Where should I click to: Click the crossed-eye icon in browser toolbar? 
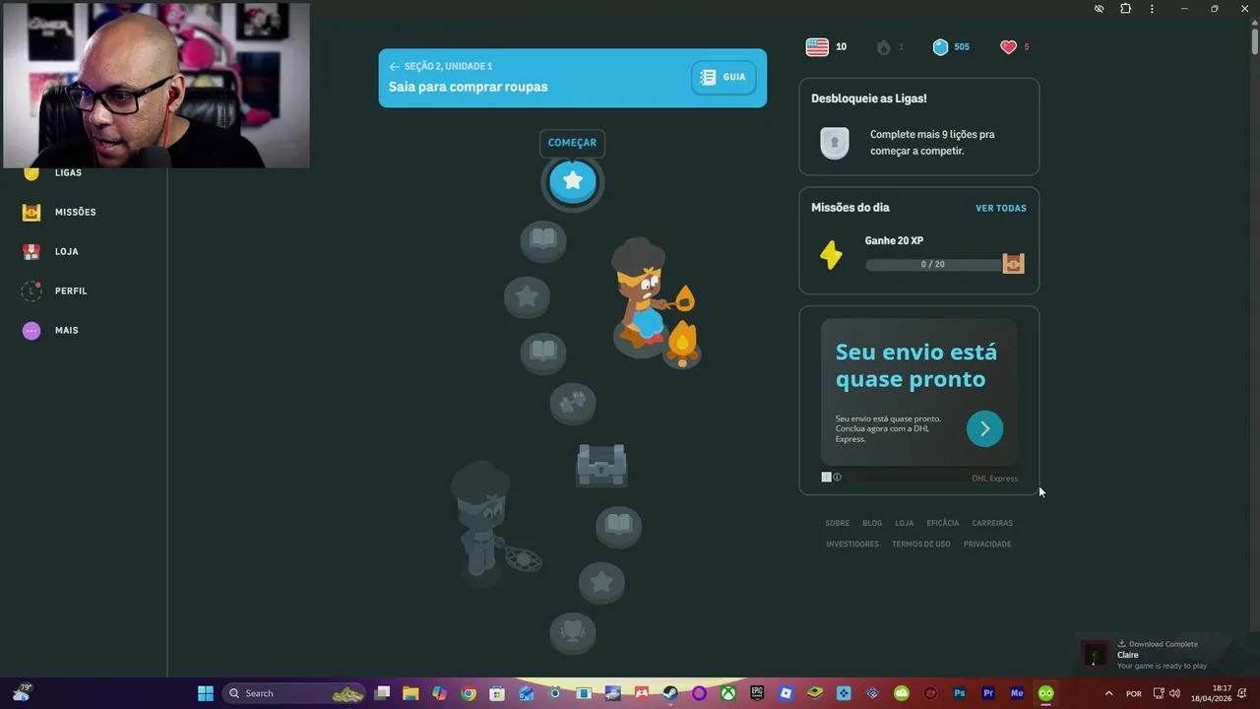tap(1099, 9)
